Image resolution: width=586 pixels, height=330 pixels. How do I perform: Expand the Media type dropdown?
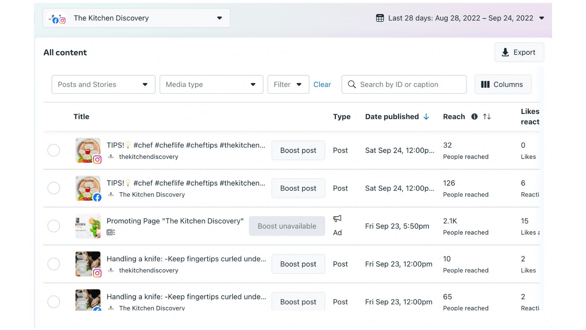click(211, 84)
